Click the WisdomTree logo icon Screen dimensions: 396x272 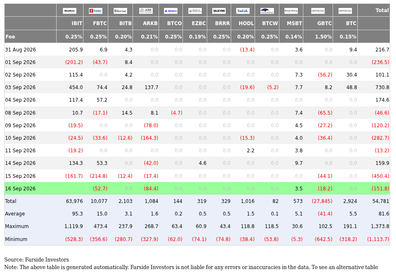point(267,11)
